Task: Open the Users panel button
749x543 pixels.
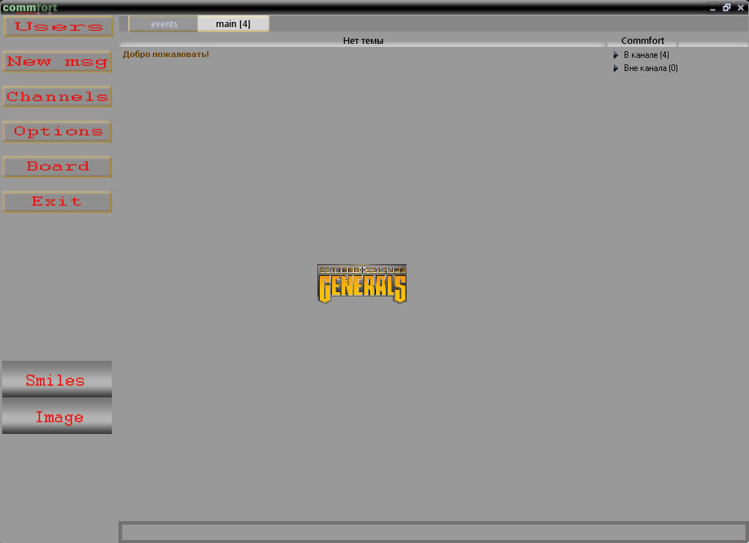Action: [59, 26]
